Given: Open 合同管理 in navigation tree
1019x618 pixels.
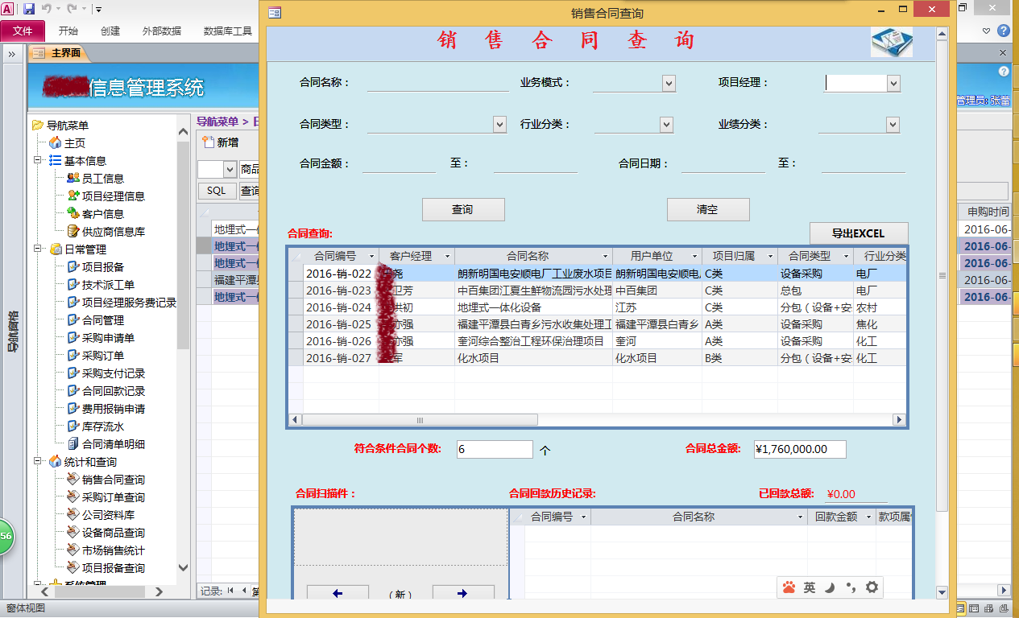Looking at the screenshot, I should [x=102, y=319].
